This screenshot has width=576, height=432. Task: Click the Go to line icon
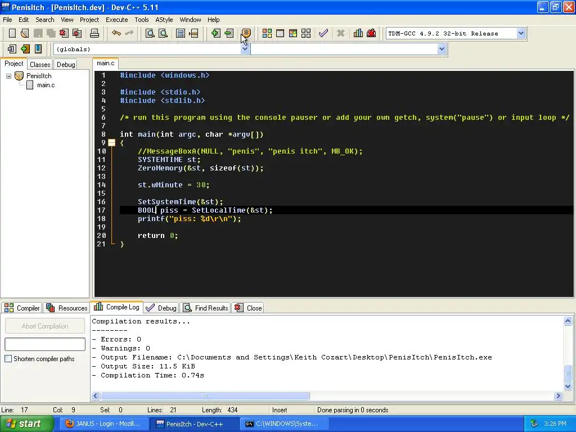193,33
